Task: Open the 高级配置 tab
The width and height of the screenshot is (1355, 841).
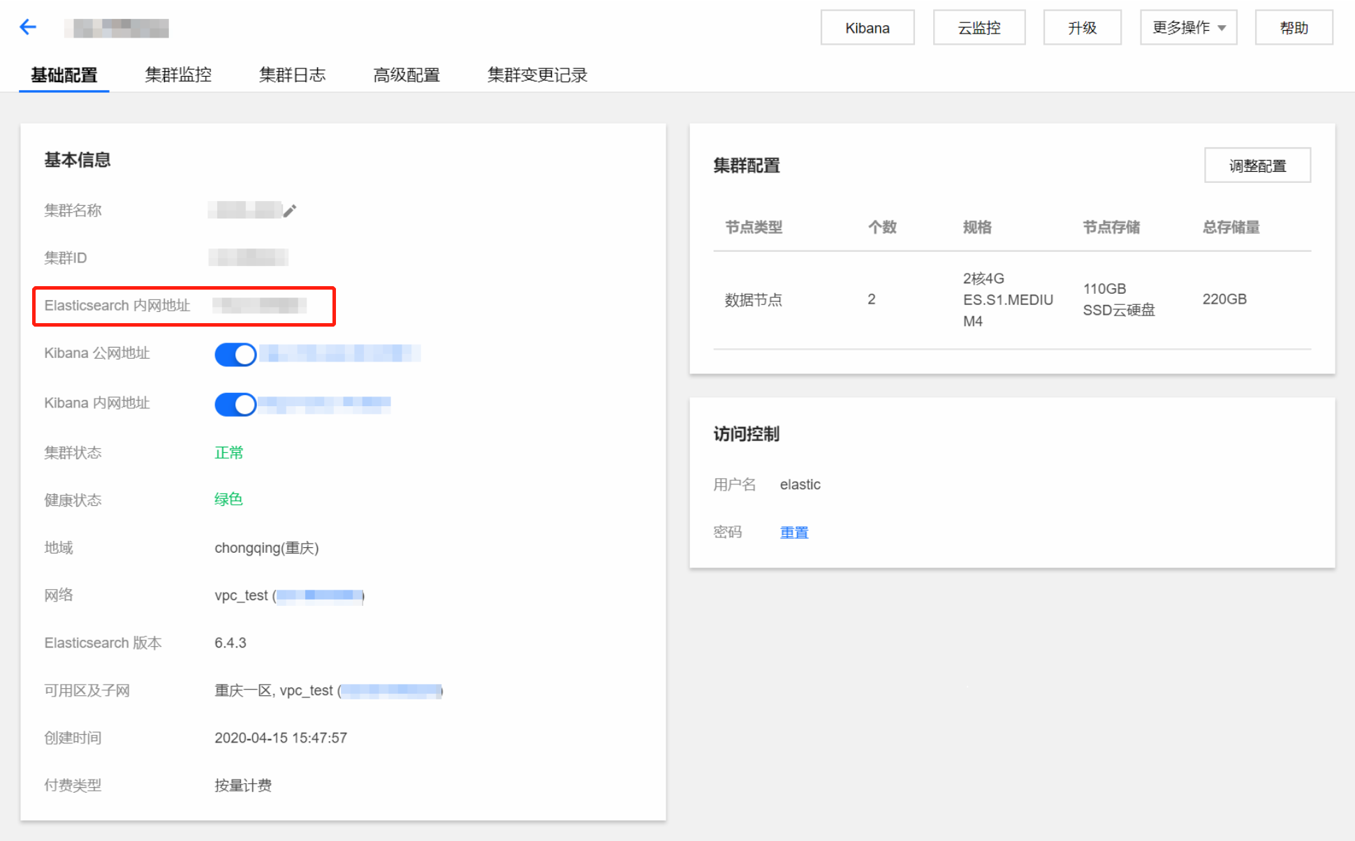Action: 406,75
